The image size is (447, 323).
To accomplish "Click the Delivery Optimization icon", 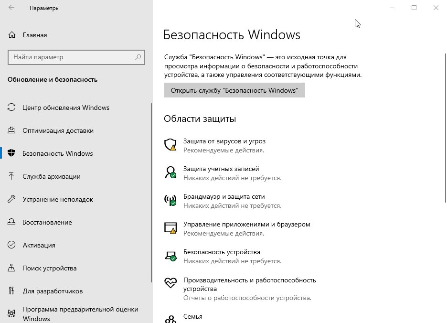I will [11, 130].
